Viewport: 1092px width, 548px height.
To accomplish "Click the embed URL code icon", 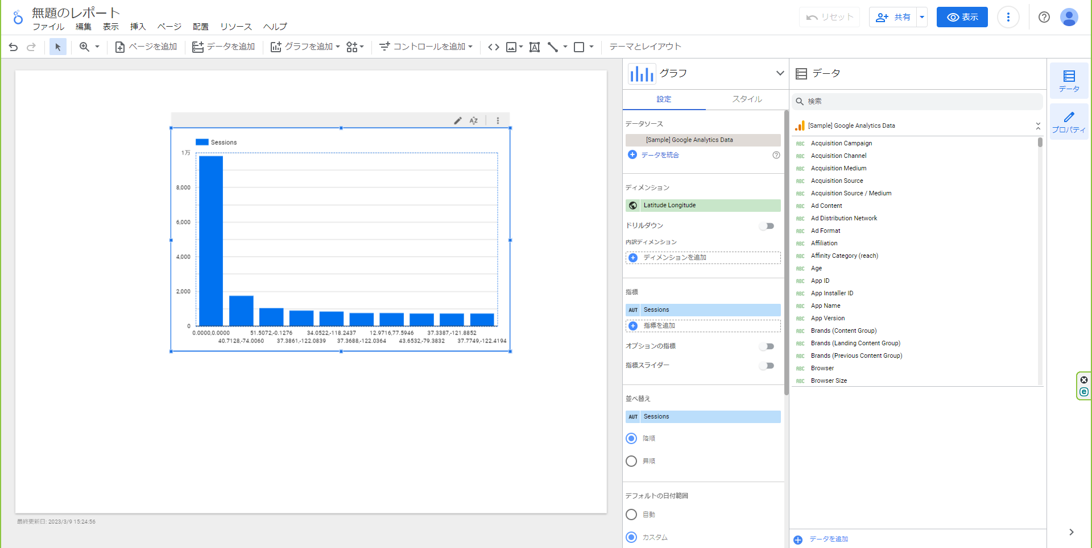I will (494, 47).
